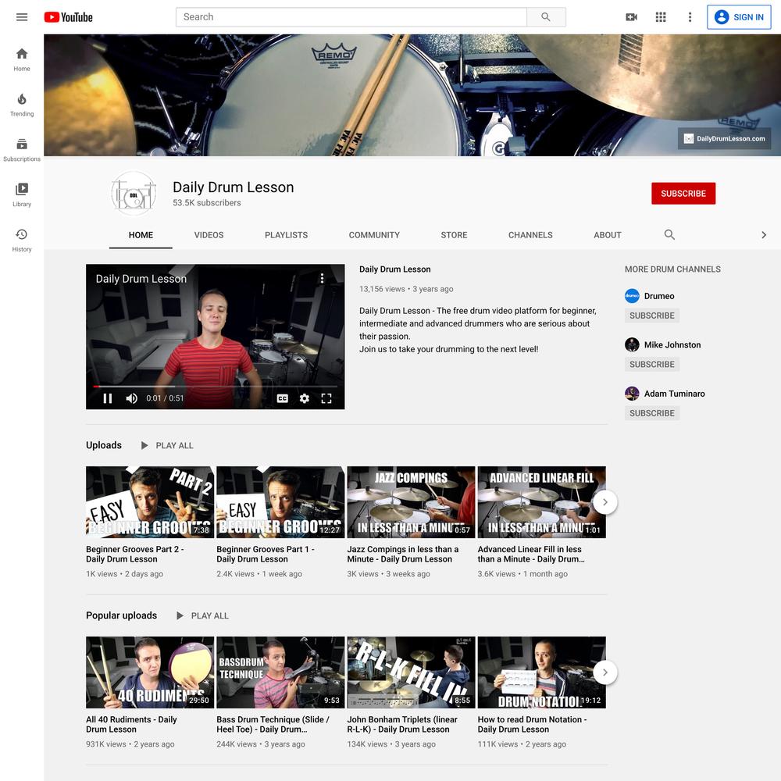Click the Uploads section heading
The height and width of the screenshot is (781, 781).
(x=104, y=445)
